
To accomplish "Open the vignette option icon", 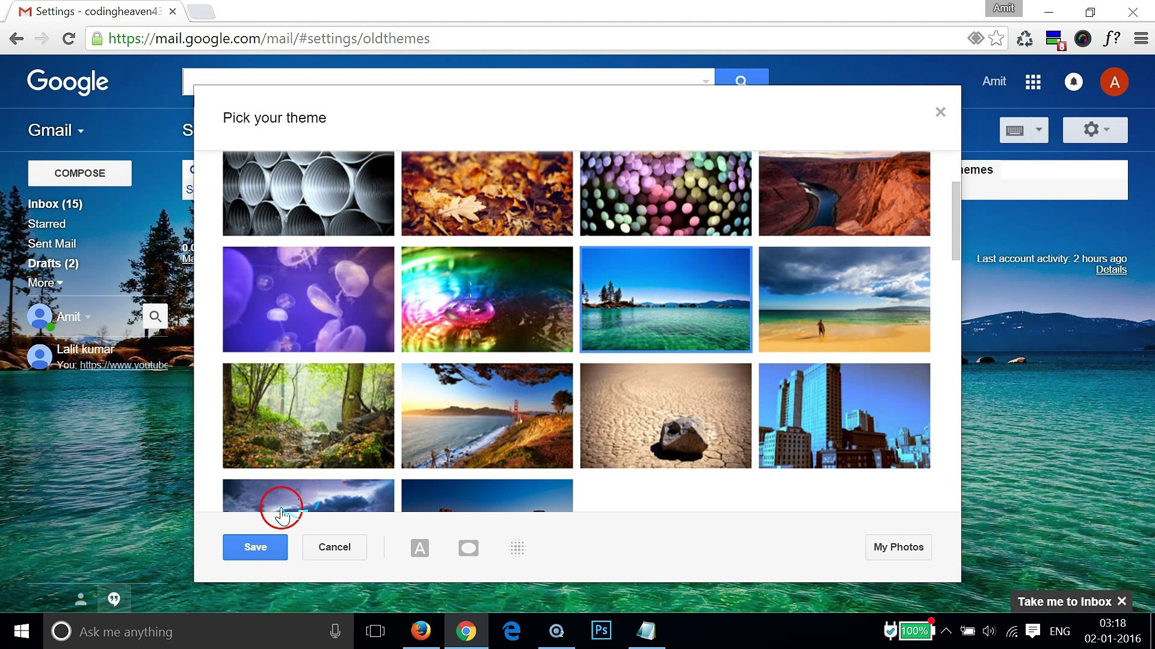I will (468, 548).
